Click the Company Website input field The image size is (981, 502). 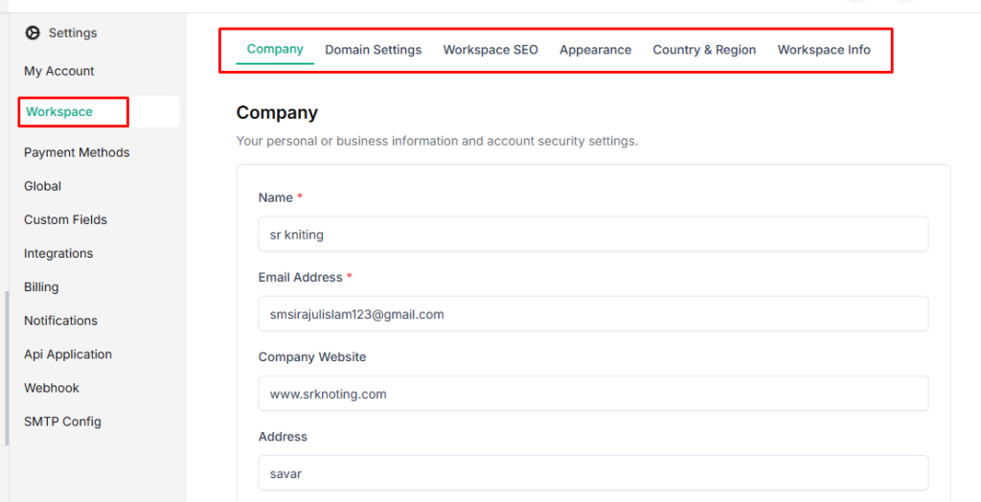coord(593,393)
